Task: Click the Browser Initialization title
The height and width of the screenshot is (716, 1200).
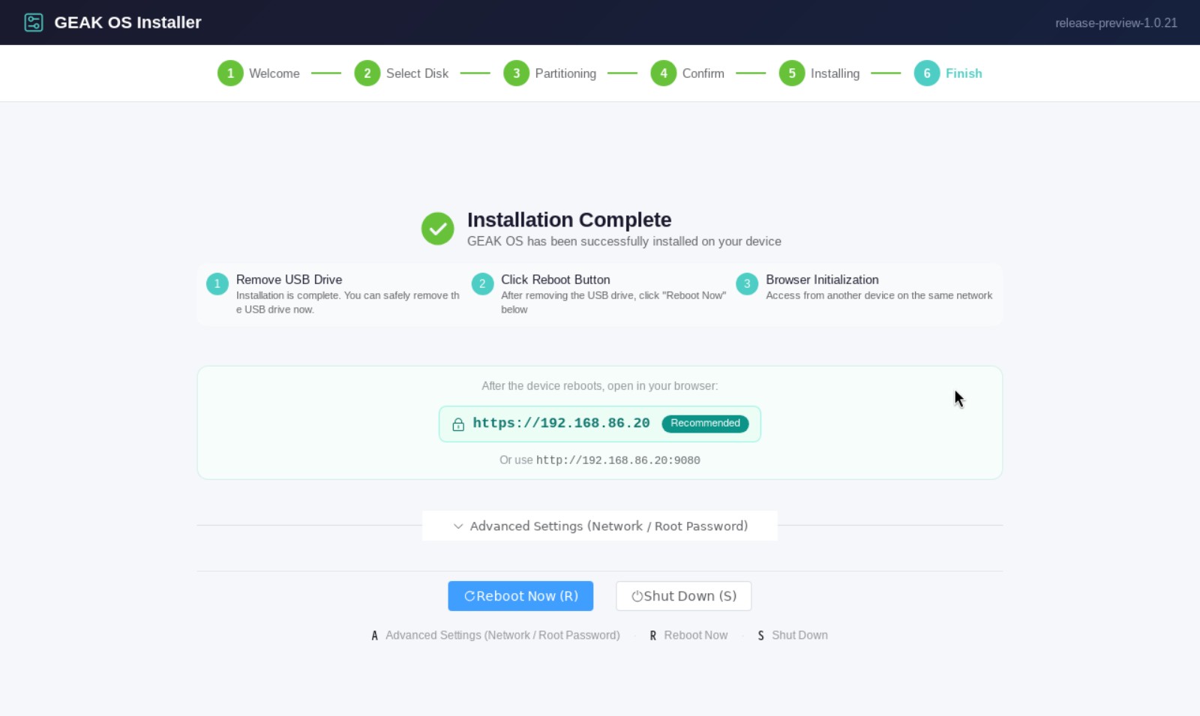Action: pyautogui.click(x=822, y=280)
